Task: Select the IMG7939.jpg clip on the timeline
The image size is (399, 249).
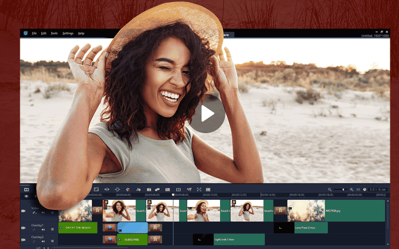Action: tap(336, 211)
